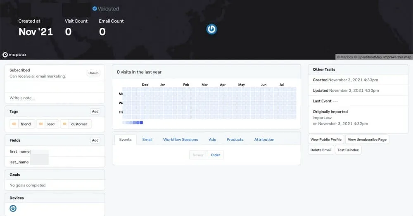Click the power icon marker on the map

(x=211, y=29)
